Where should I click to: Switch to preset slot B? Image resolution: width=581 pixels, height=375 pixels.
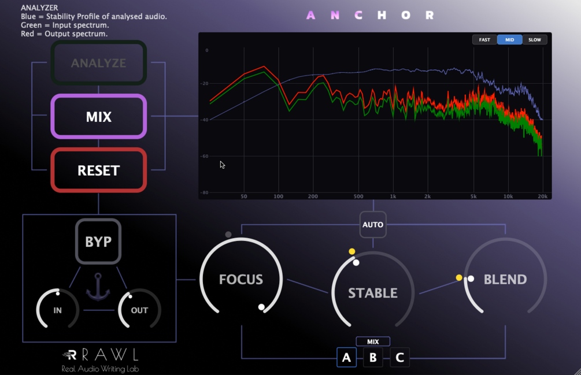click(373, 357)
